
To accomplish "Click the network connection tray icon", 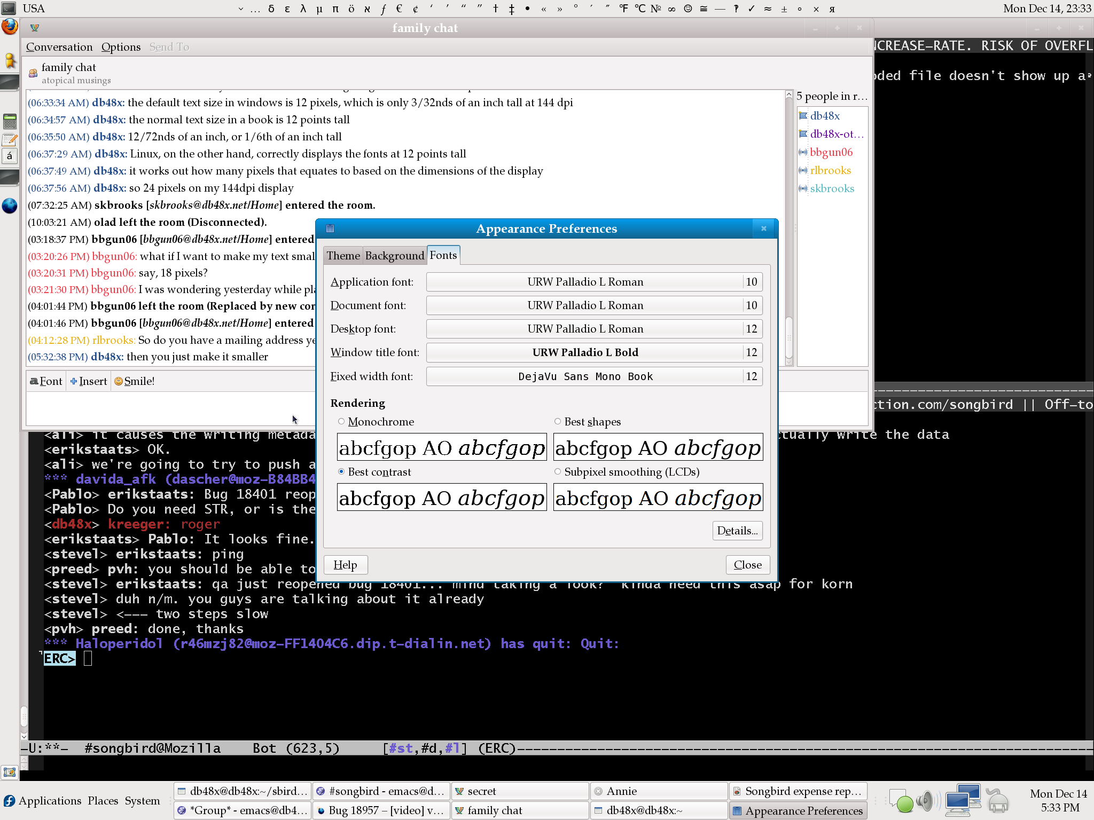I will pyautogui.click(x=963, y=800).
